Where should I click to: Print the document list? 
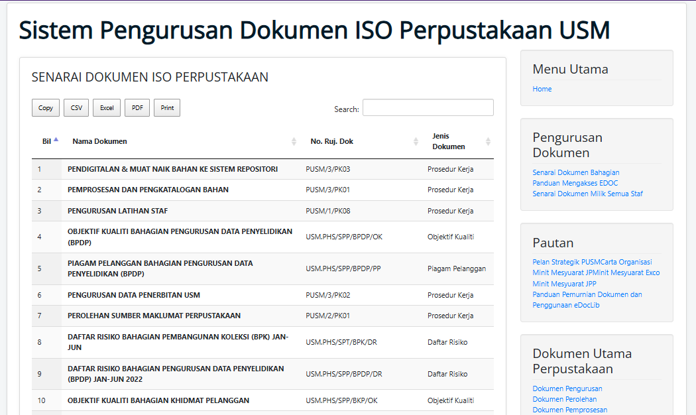coord(167,108)
